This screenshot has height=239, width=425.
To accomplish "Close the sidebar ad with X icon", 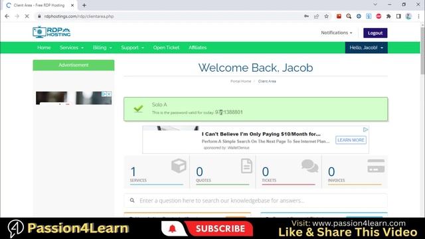I will point(109,94).
